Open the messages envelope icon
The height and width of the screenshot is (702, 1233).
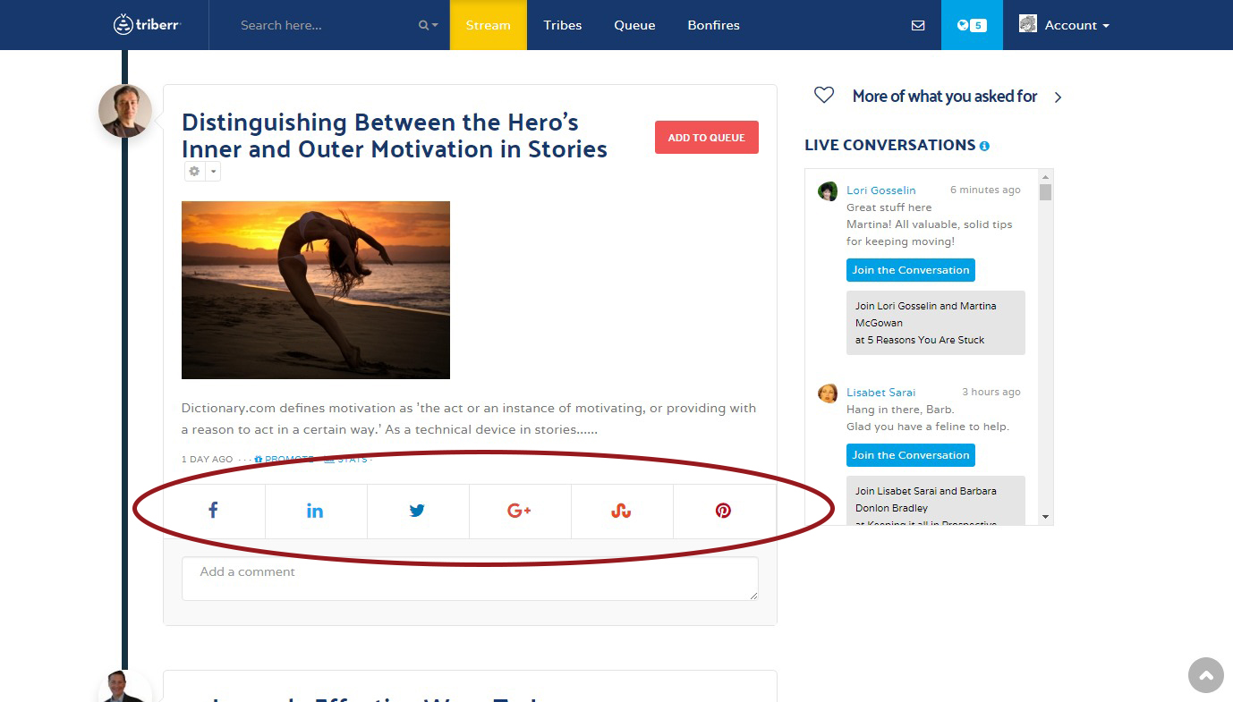[x=918, y=25]
